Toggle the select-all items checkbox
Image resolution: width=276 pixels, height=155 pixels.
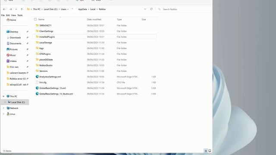coord(35,19)
